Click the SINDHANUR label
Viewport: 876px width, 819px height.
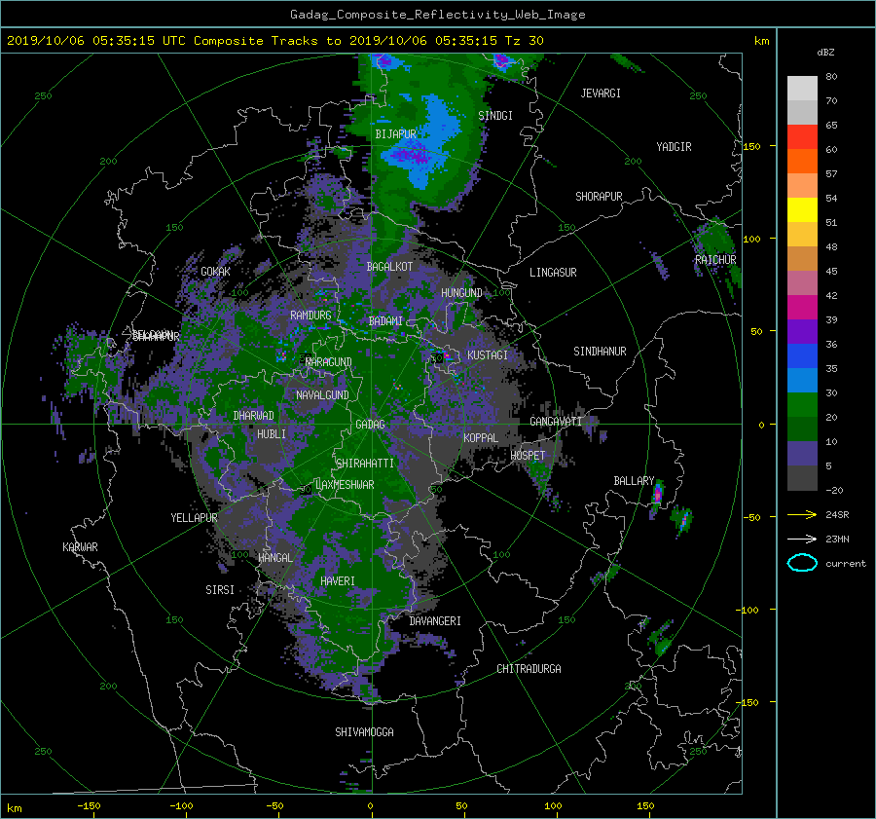click(600, 352)
